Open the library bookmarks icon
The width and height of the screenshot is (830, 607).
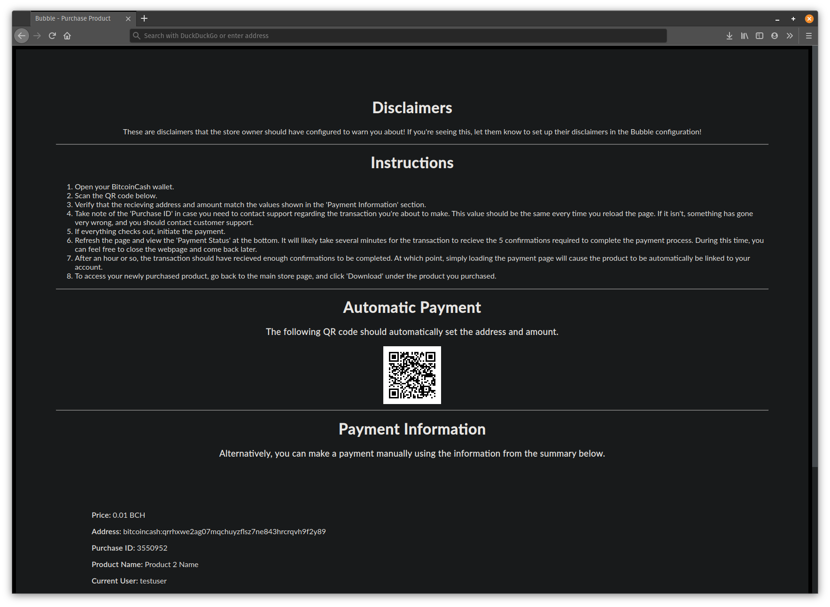[744, 36]
